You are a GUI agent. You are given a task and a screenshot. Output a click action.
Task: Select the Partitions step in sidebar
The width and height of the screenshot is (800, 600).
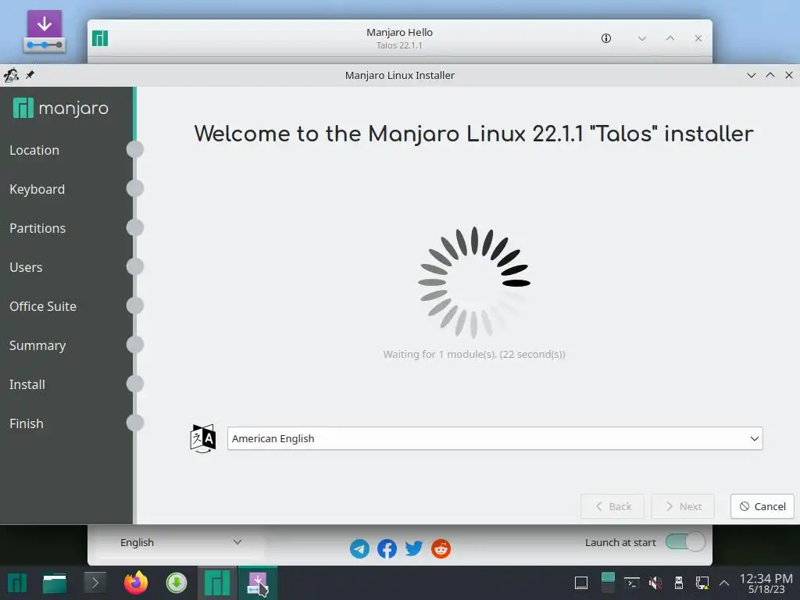click(x=37, y=228)
